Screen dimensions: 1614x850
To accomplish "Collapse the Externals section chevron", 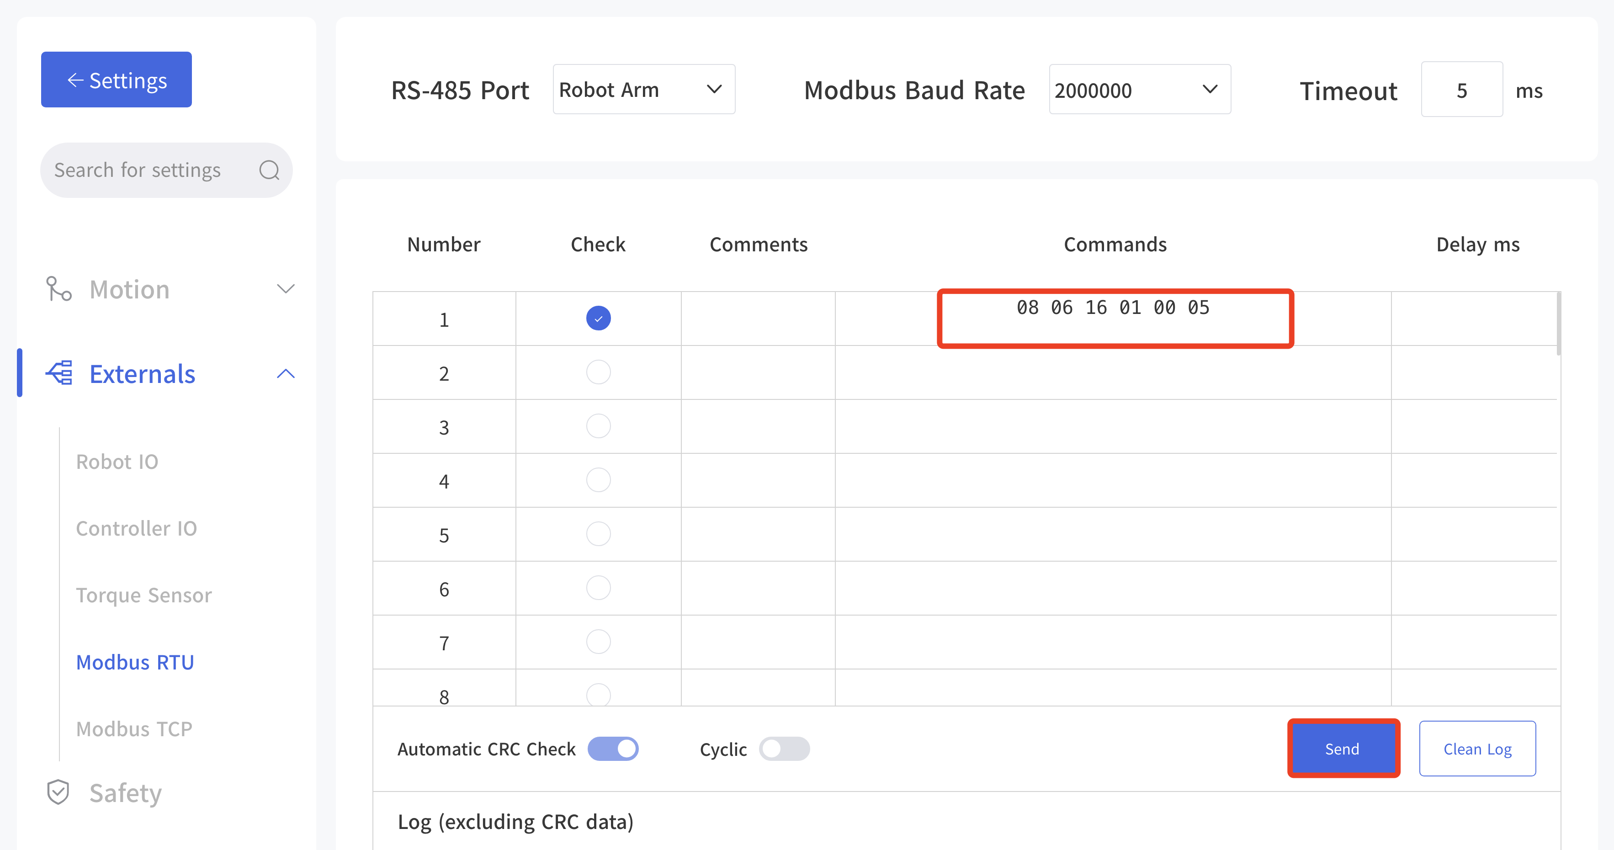I will pos(286,374).
